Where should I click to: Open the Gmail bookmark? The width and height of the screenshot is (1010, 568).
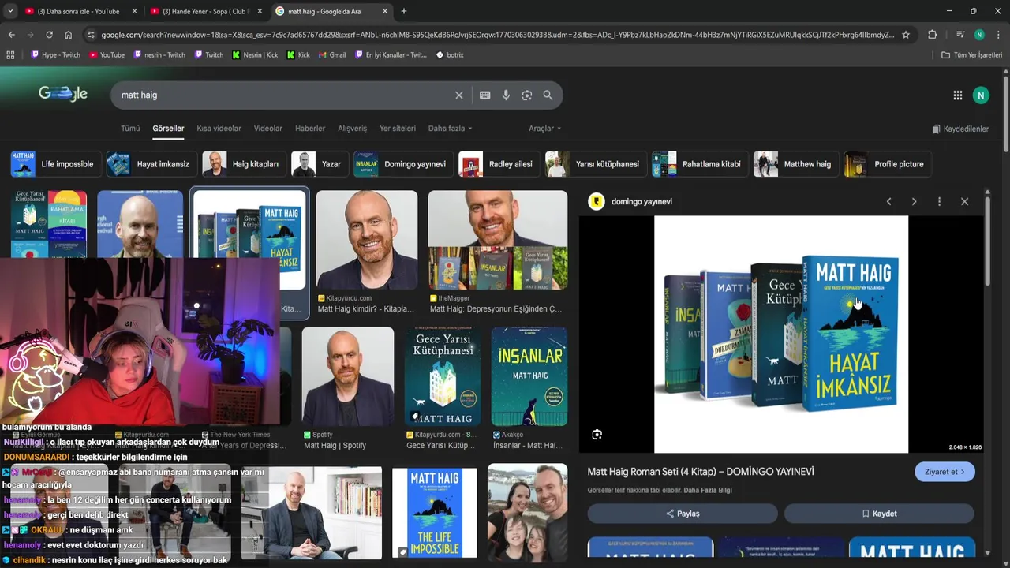tap(331, 55)
